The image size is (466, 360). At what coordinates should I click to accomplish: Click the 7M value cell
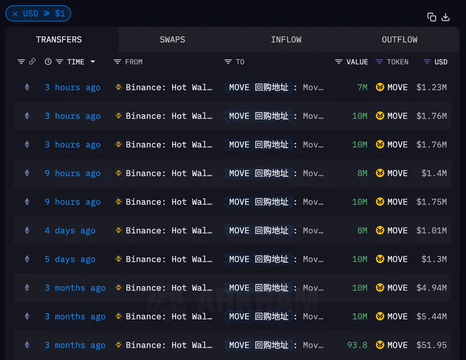363,87
